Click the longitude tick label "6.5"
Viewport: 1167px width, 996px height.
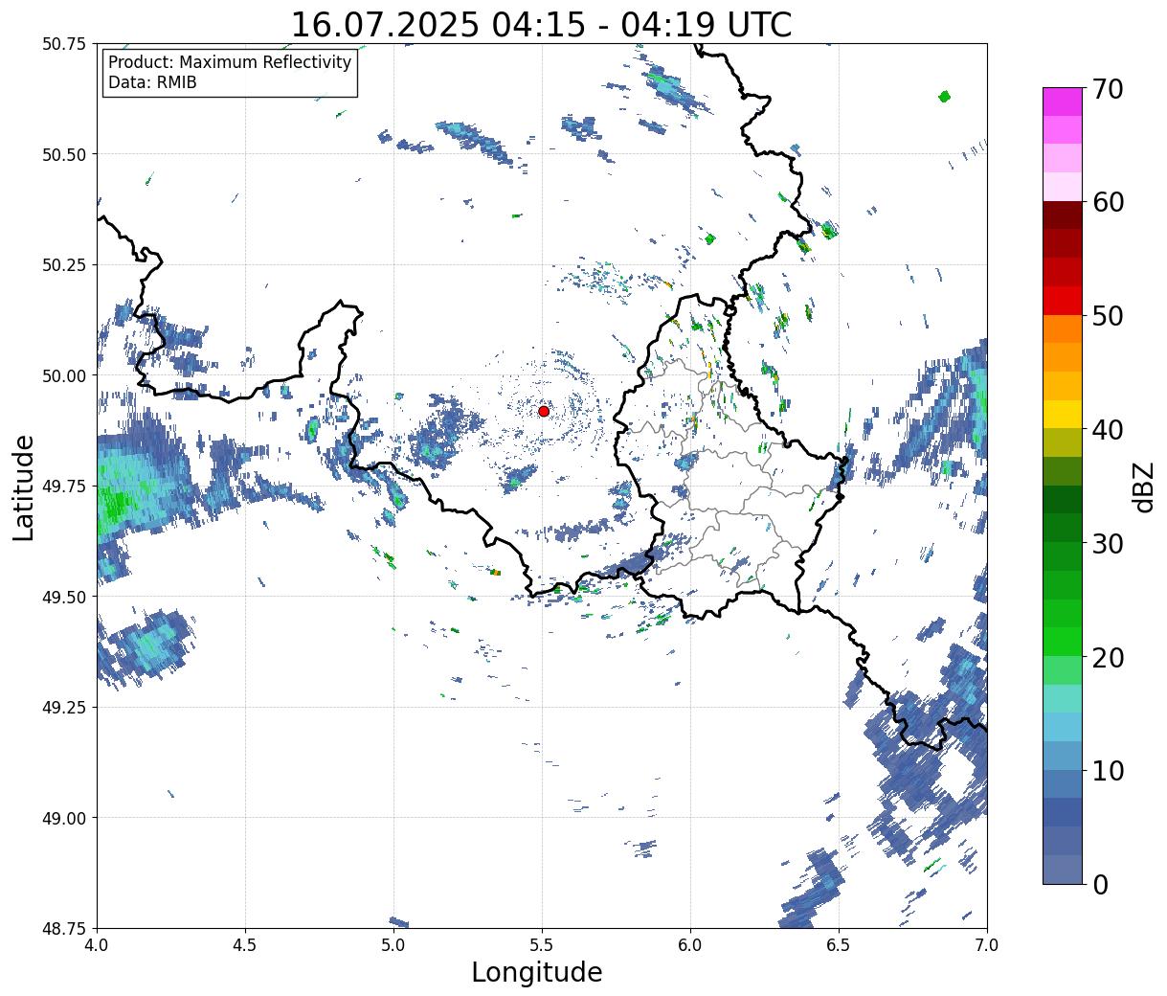(839, 944)
